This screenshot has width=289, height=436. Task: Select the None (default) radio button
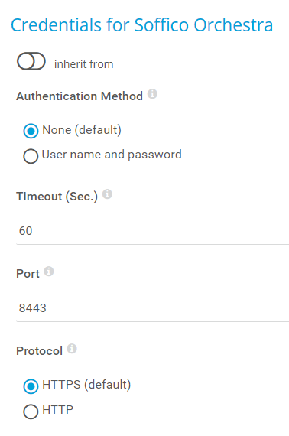point(31,131)
